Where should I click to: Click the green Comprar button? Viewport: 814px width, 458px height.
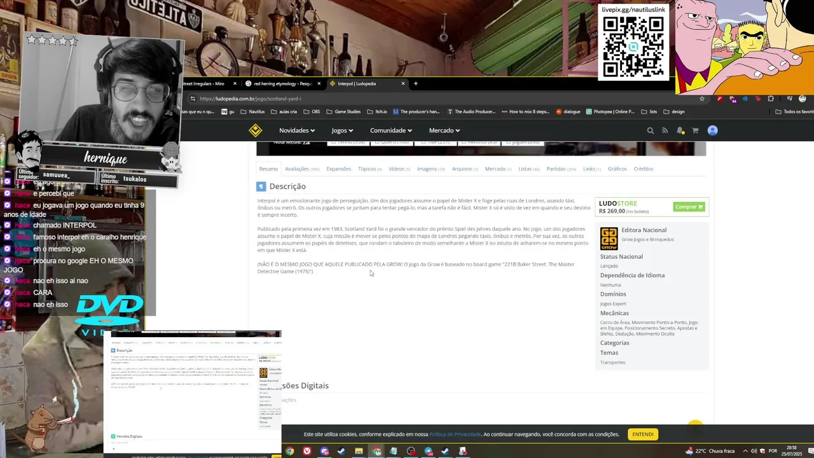click(x=689, y=207)
